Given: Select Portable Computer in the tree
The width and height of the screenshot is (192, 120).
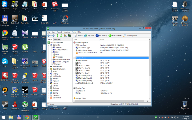Looking at the screenshot, I should tap(62, 62).
